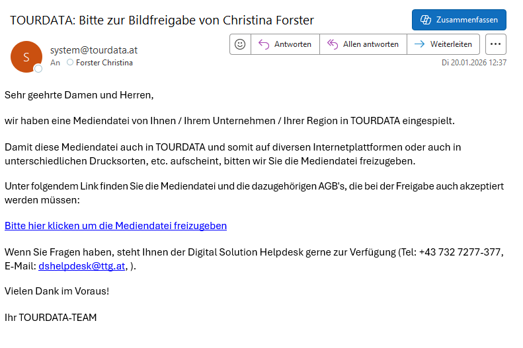Open the emoji reaction smiley icon
Image resolution: width=523 pixels, height=348 pixels.
[x=240, y=44]
